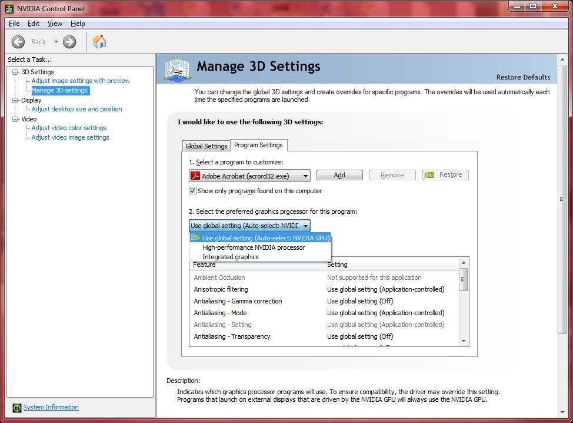This screenshot has width=573, height=423.
Task: Click the Restore button
Action: [x=445, y=175]
